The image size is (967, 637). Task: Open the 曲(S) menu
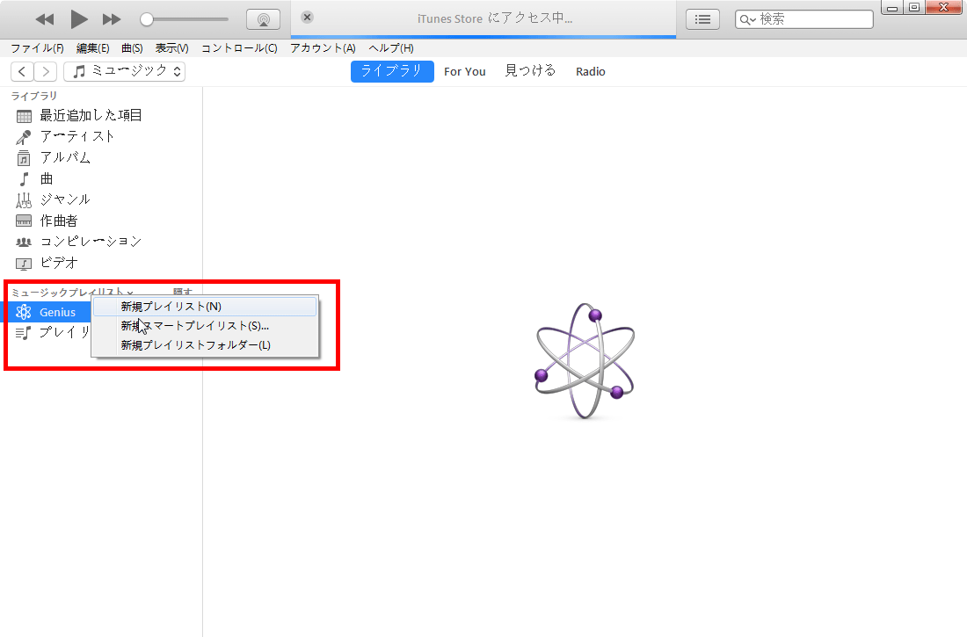pyautogui.click(x=132, y=48)
